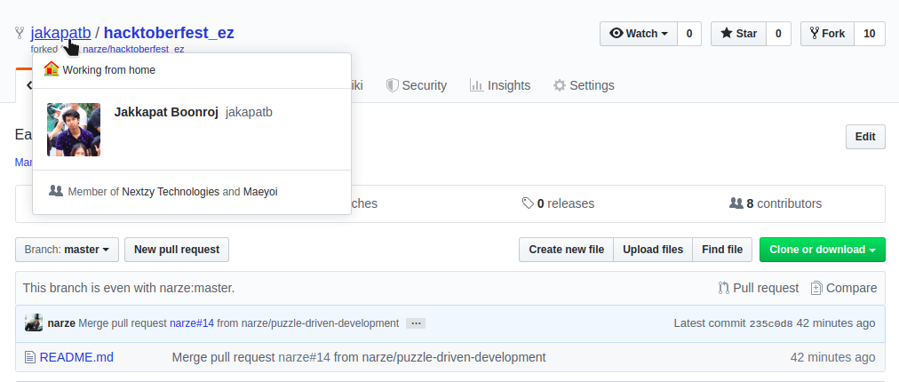Click Jakkapat Boonroj profile photo
899x382 pixels.
(74, 130)
